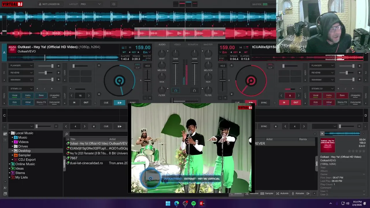Click the info panel prelisten play icon
The image size is (370, 208).
322,133
